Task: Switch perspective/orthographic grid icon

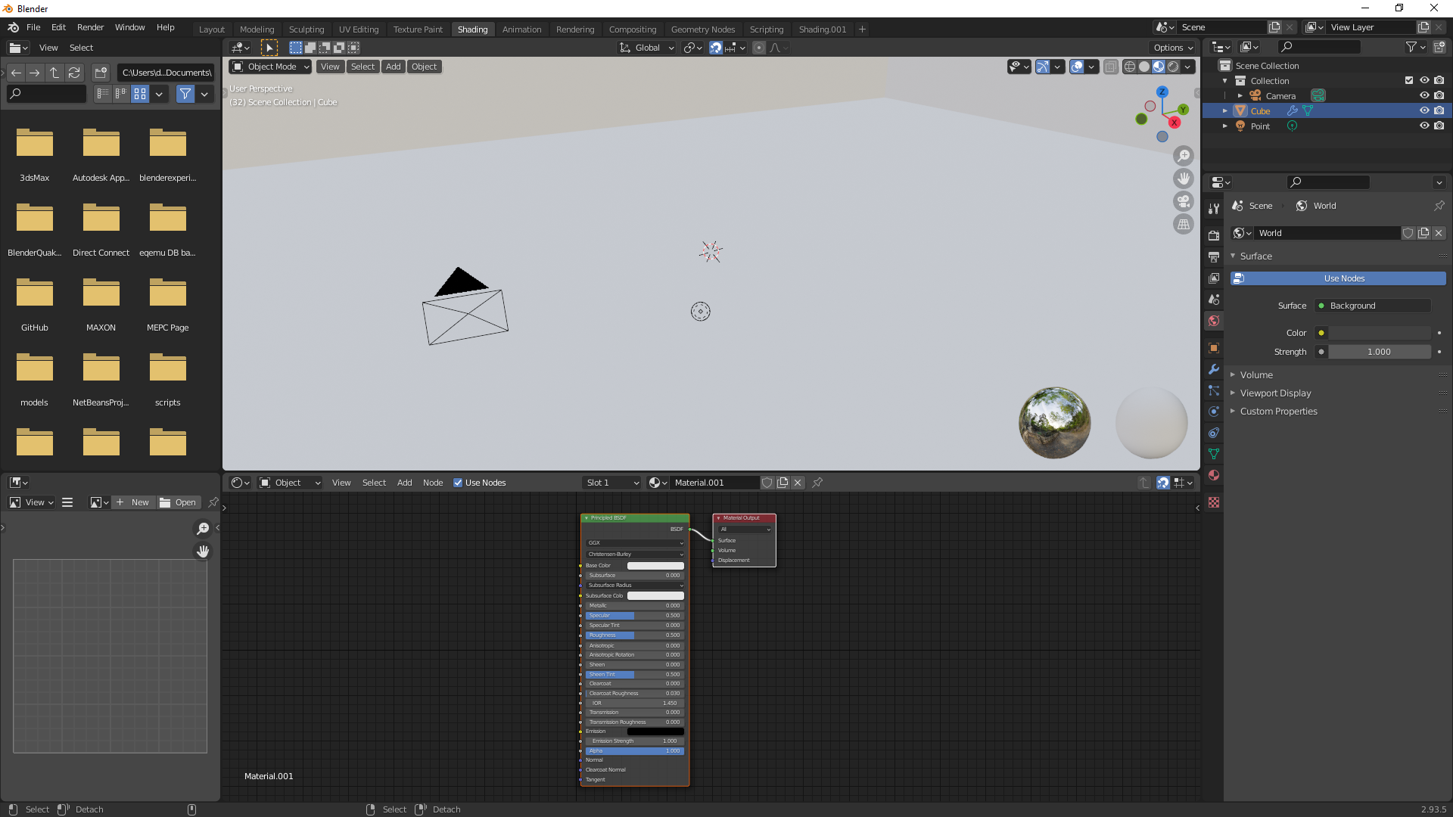Action: [1184, 224]
